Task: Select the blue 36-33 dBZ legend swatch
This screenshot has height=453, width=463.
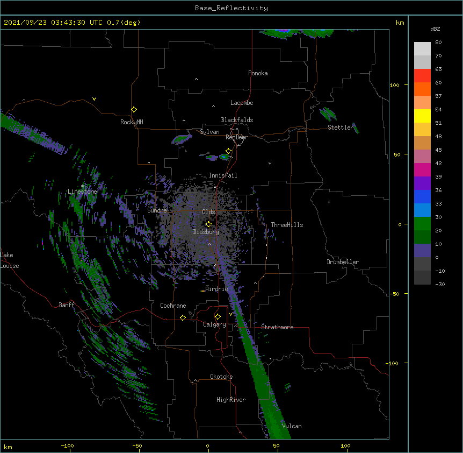Action: (x=422, y=196)
